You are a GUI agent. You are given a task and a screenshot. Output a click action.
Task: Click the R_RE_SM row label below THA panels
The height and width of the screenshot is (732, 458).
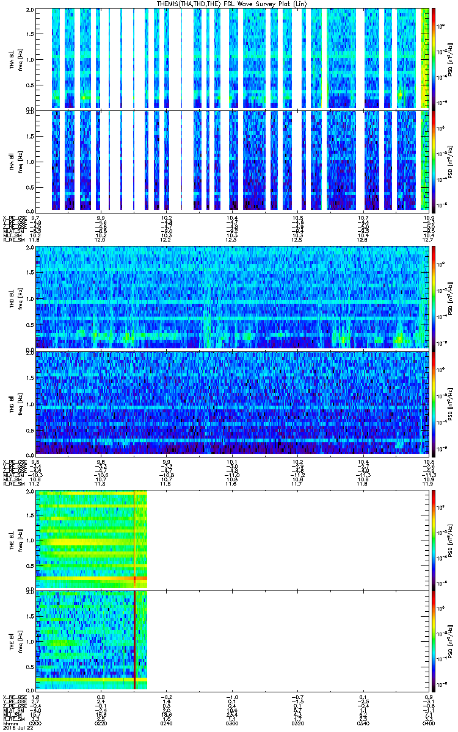[13, 240]
